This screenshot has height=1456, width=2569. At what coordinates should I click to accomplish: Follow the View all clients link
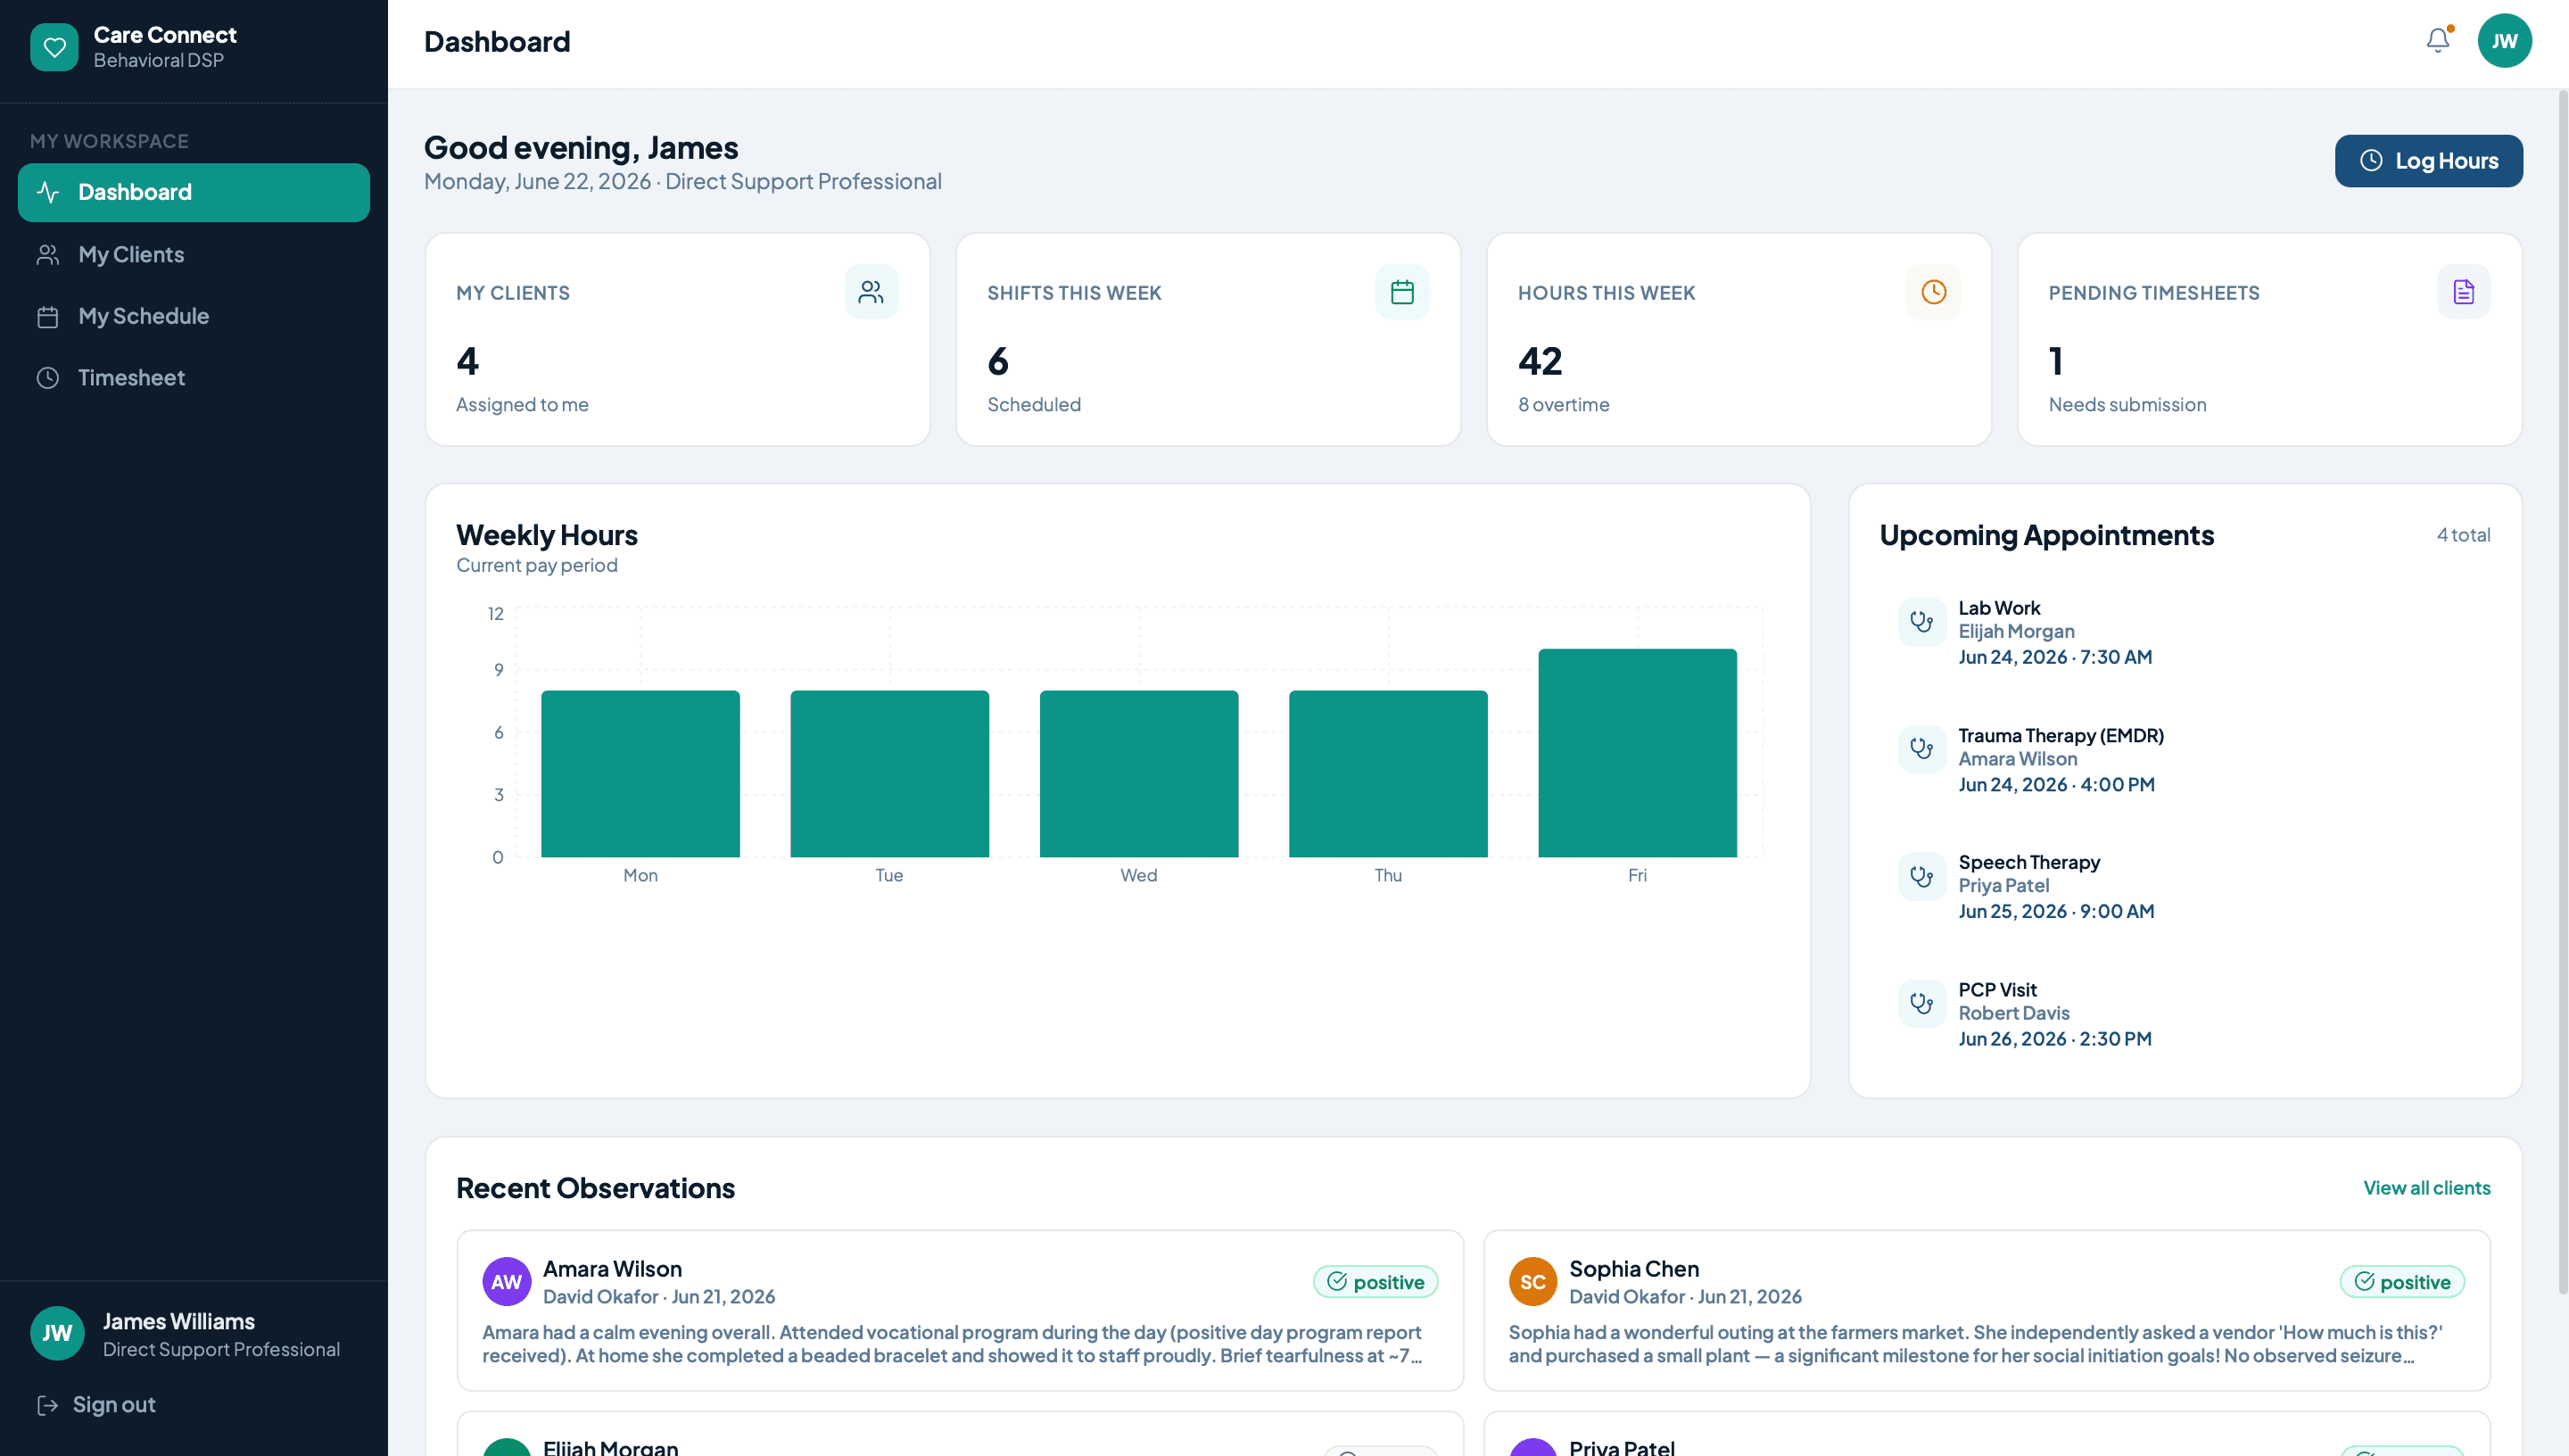coord(2426,1187)
